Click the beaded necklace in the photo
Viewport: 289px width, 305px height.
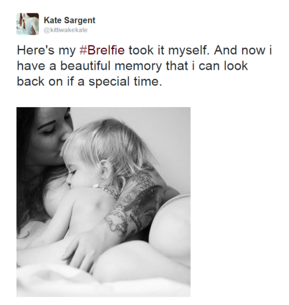point(106,191)
